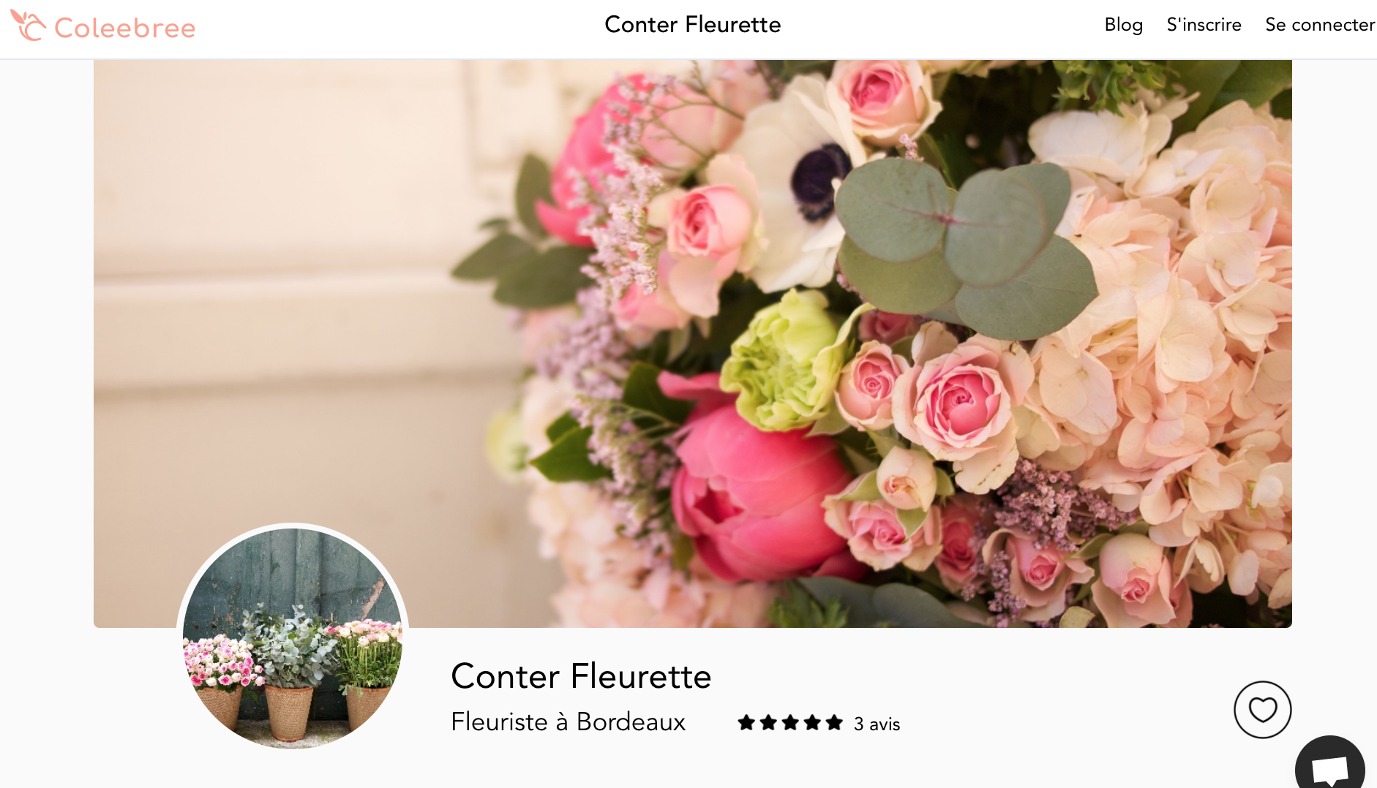
Task: Click the Coleebree bird logo icon
Action: tap(28, 26)
